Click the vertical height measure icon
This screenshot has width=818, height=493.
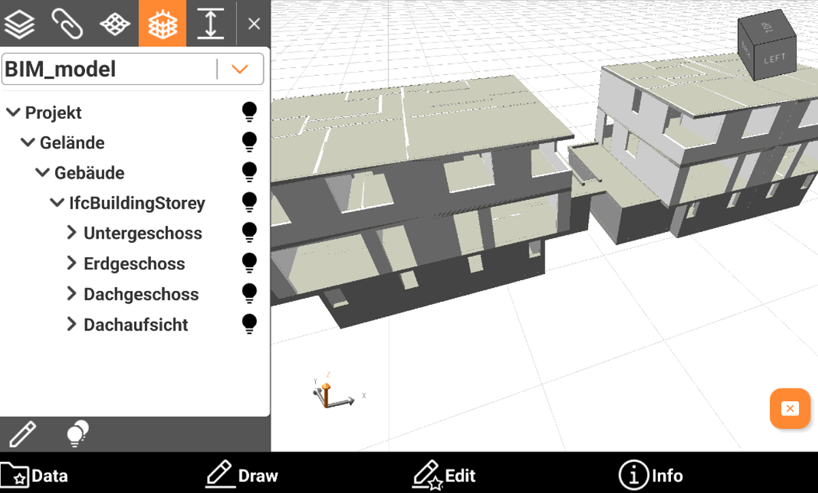[210, 24]
